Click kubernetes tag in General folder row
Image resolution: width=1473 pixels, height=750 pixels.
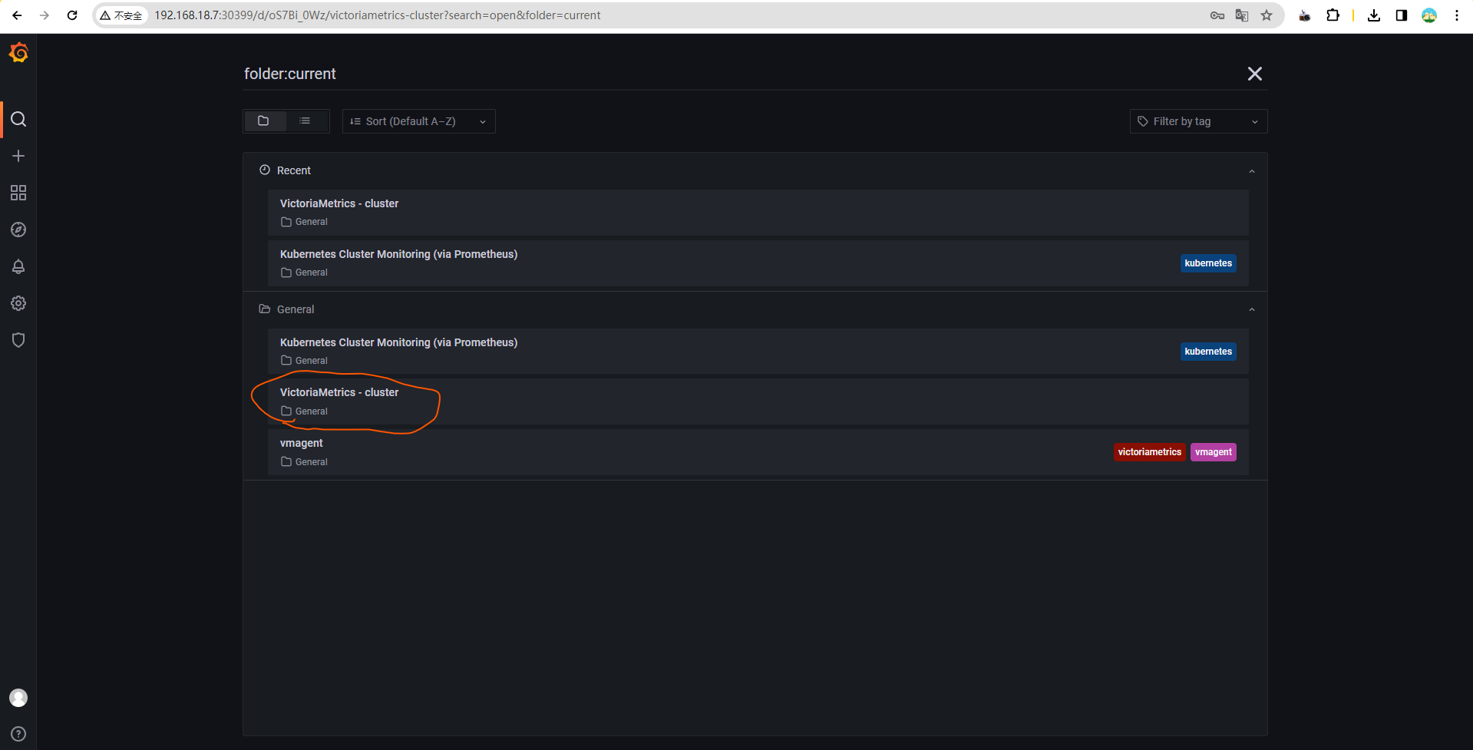1208,352
